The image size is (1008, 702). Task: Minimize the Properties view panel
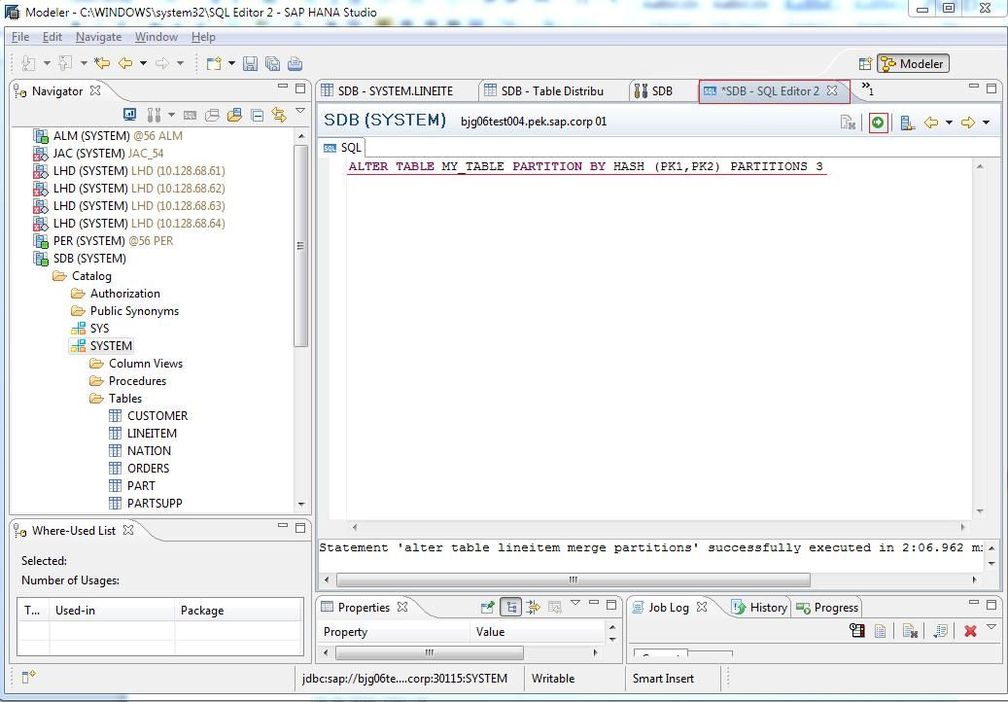point(595,604)
